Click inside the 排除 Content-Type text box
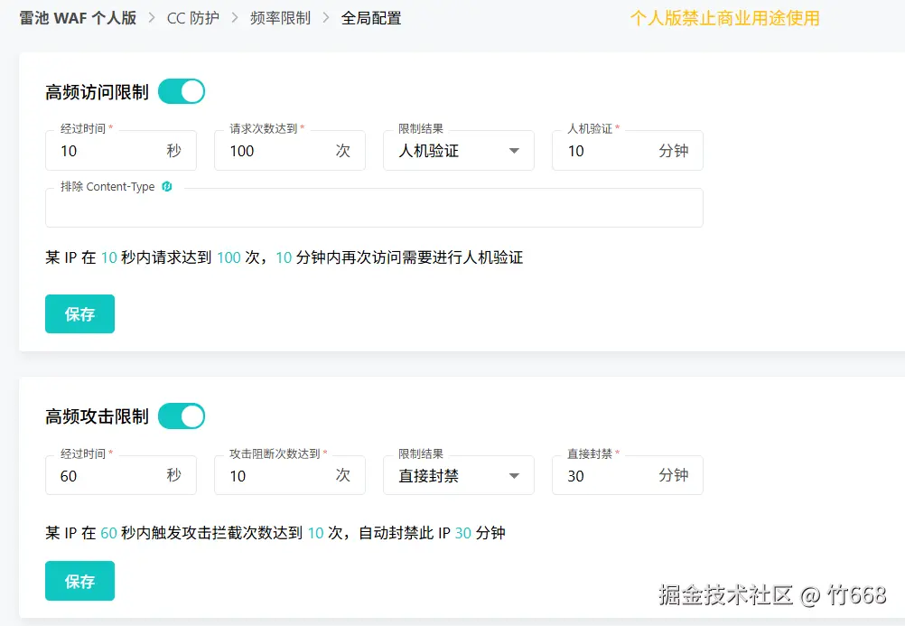 coord(374,208)
